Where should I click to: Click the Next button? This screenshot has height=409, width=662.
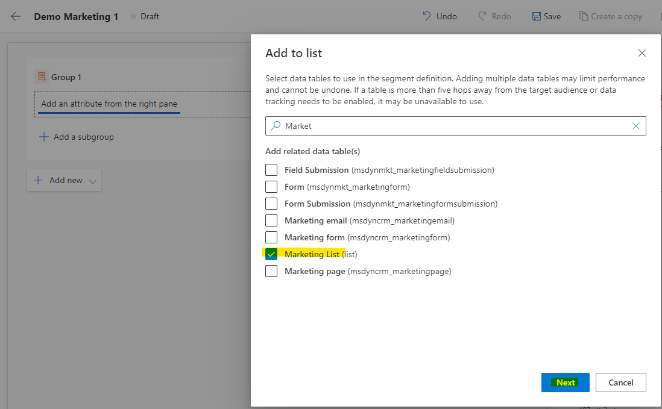tap(565, 382)
